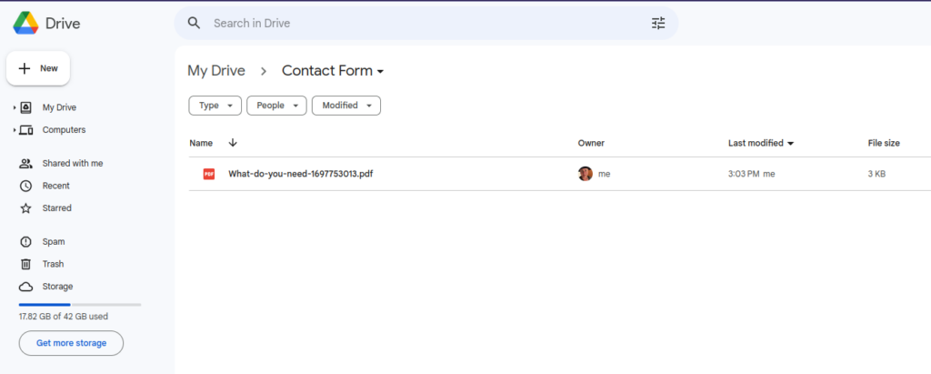Click the New button
The width and height of the screenshot is (931, 374).
(x=38, y=68)
